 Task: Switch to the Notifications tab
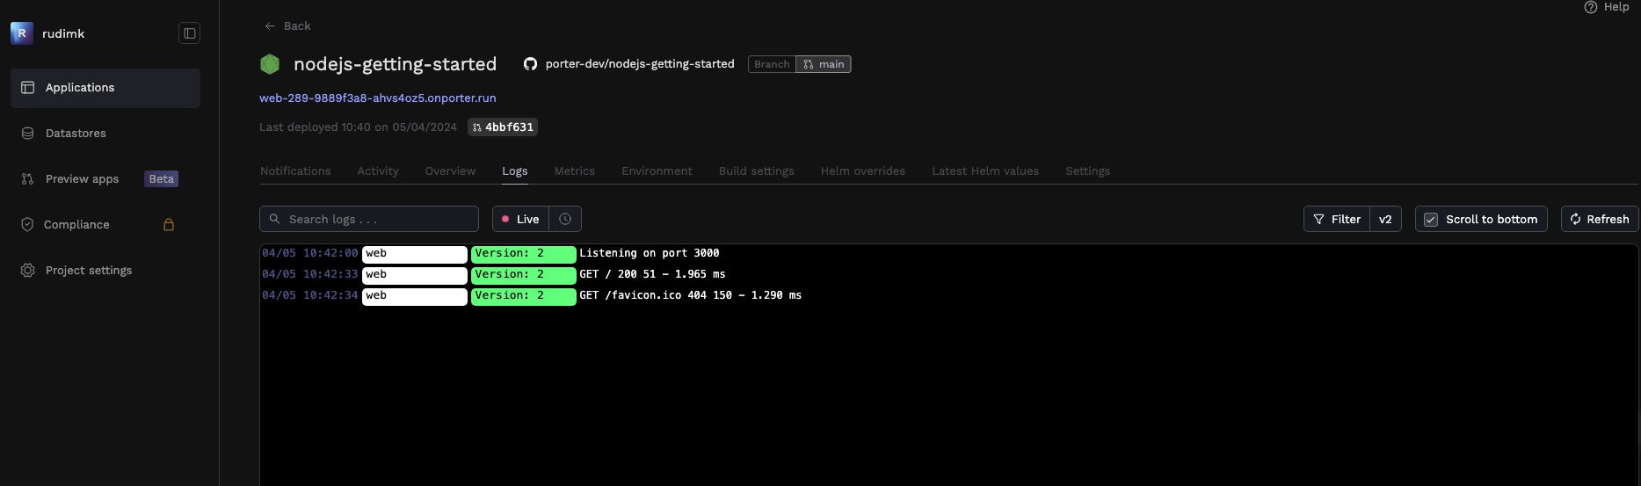[x=295, y=171]
